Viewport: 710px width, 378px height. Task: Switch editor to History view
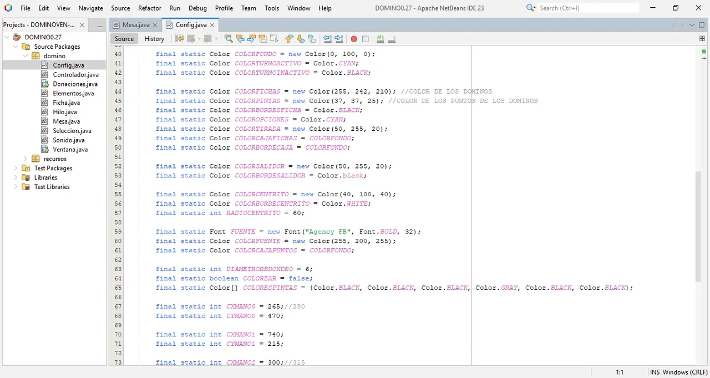click(154, 39)
